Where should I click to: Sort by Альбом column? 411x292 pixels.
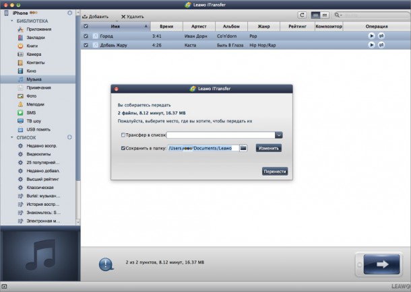click(231, 26)
